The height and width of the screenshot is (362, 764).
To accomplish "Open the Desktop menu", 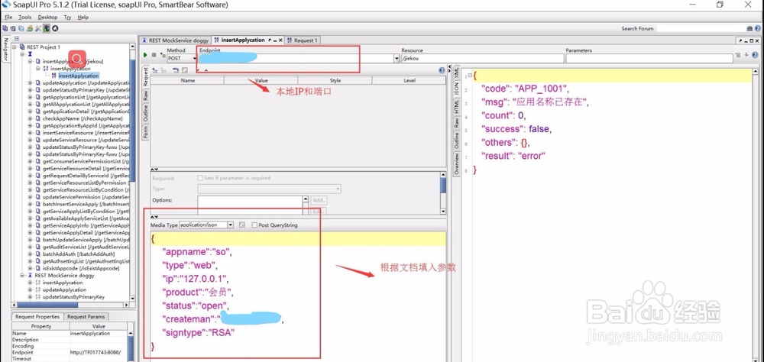I will (47, 17).
